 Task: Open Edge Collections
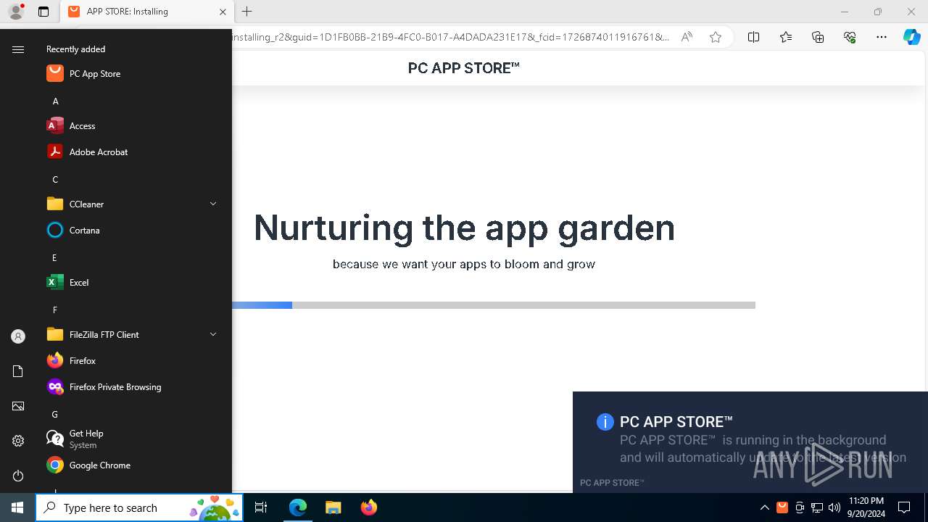pos(818,37)
